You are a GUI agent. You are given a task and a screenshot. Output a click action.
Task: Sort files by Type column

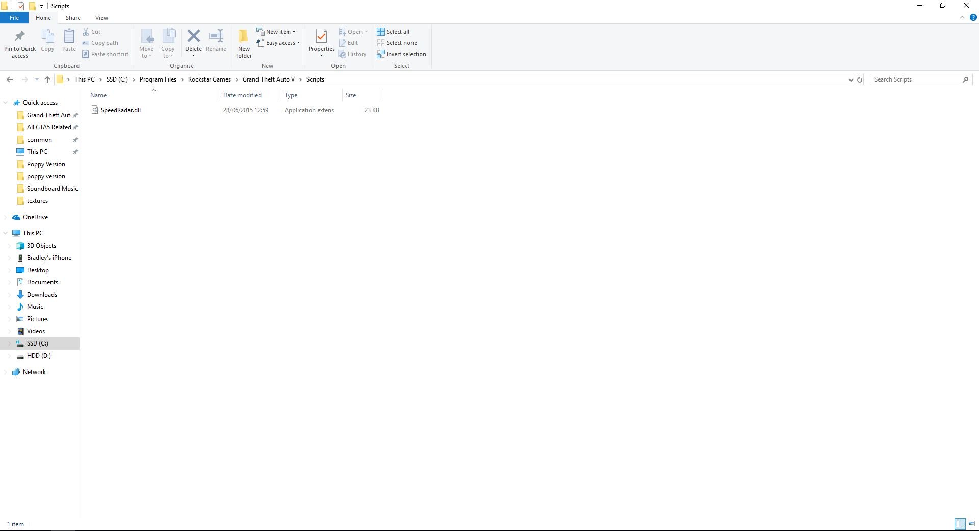coord(291,95)
